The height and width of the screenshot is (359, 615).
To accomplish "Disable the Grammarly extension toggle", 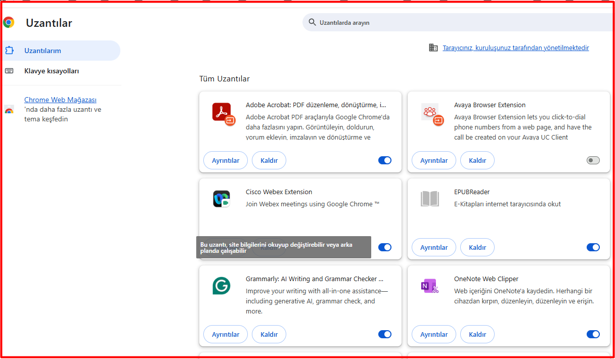I will click(x=385, y=334).
